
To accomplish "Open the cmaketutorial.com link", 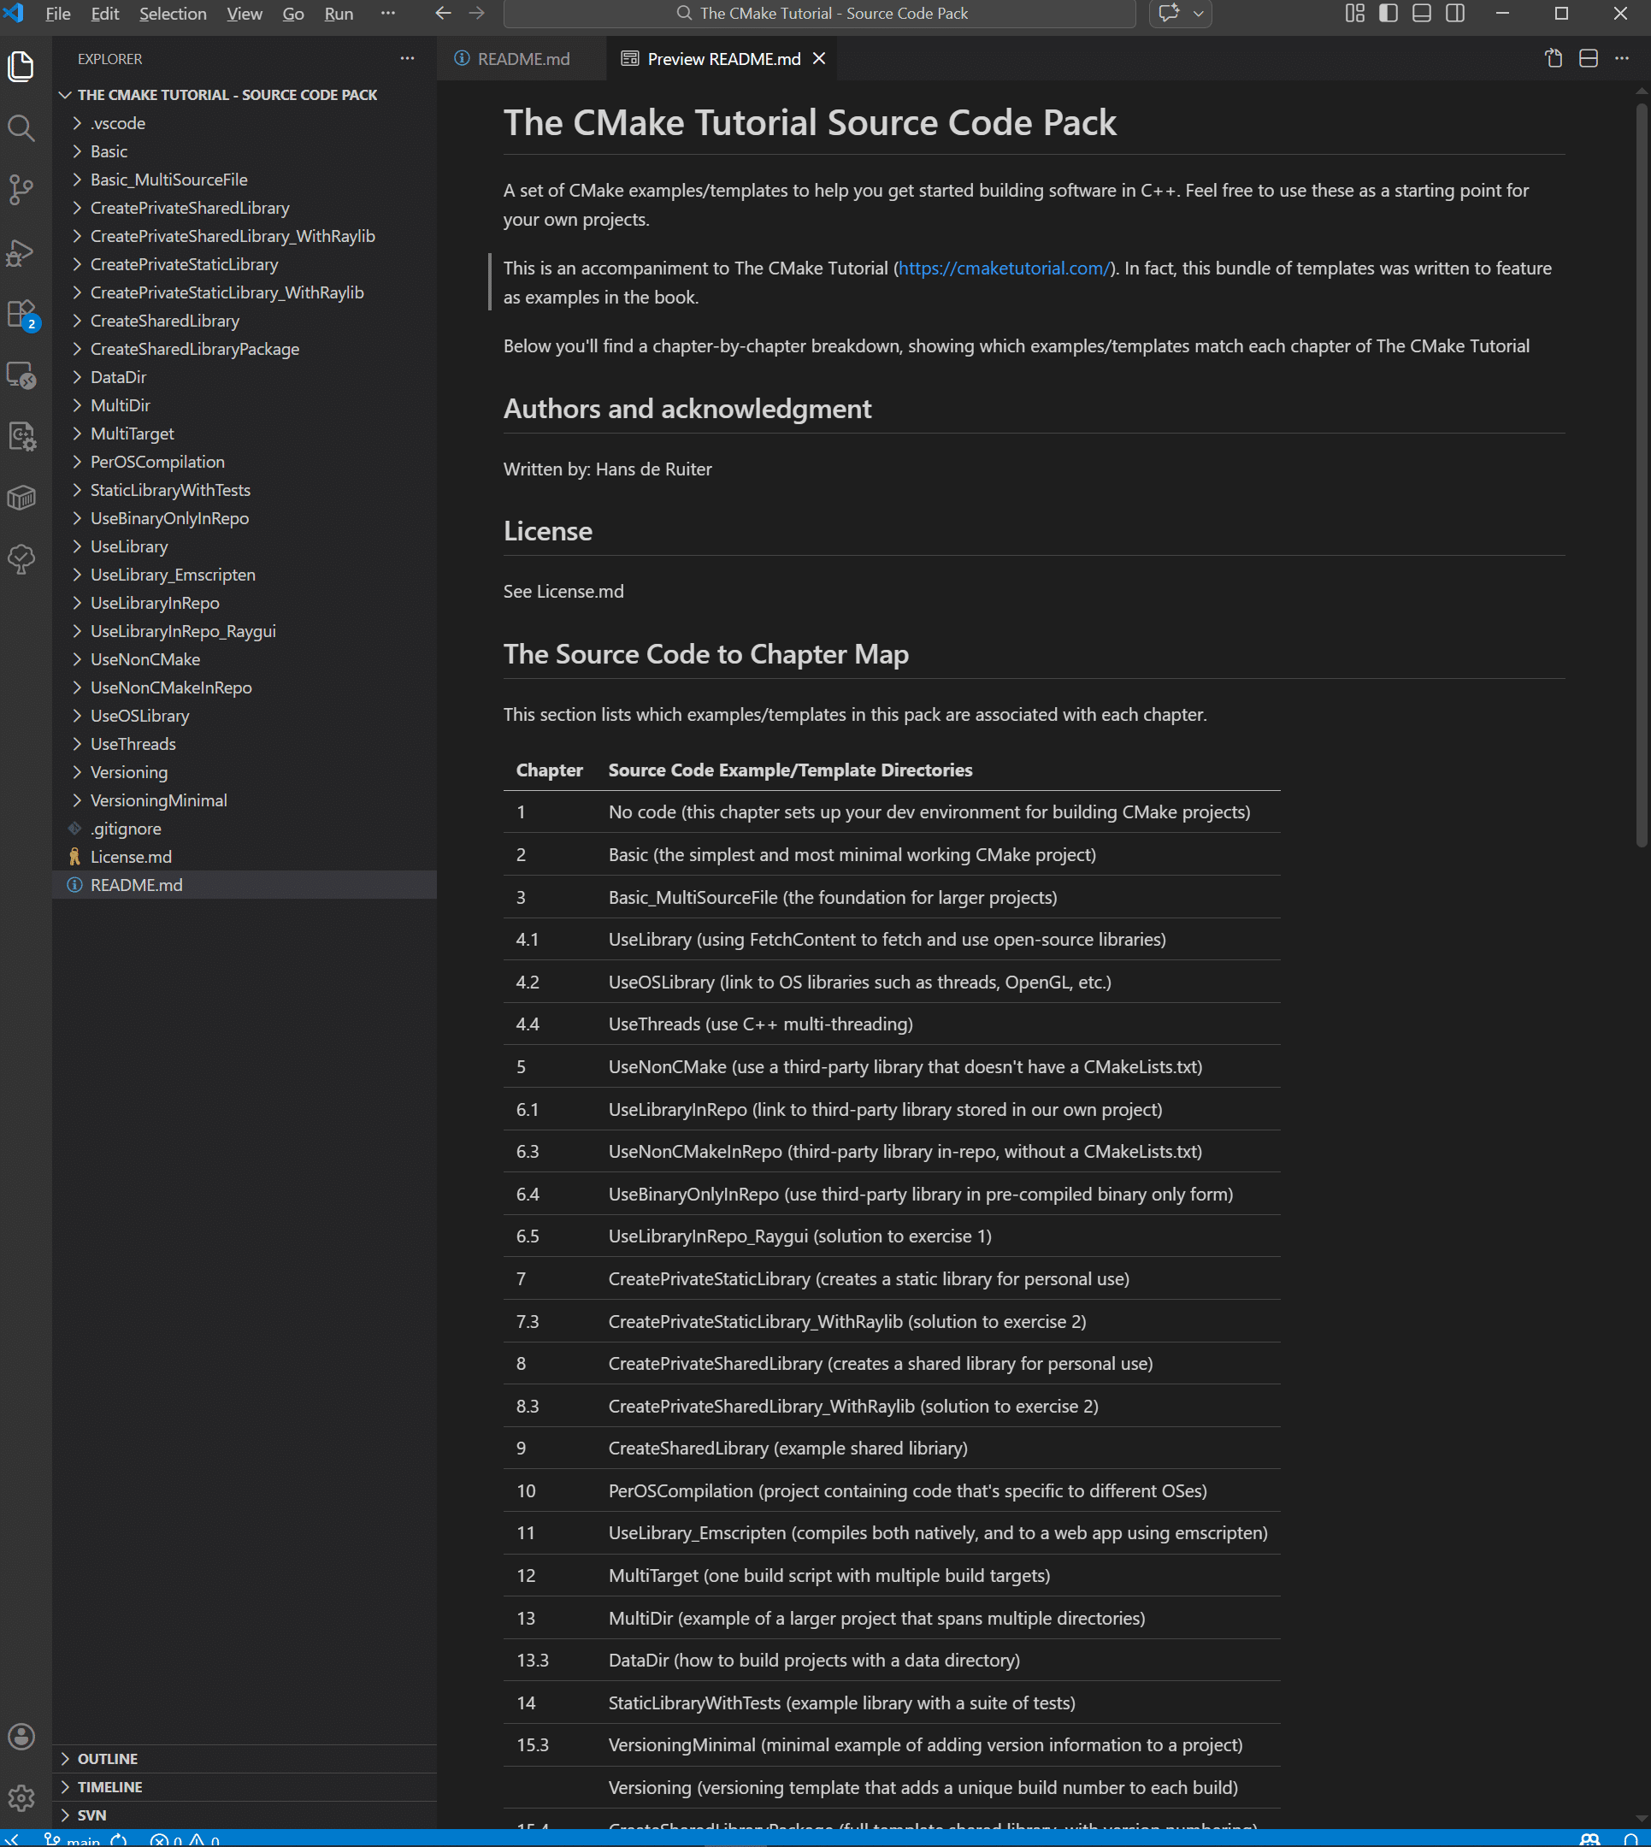I will [1003, 268].
